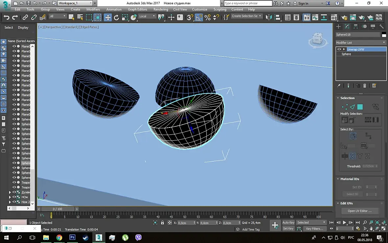Click the Play Animation button
Screen dimensions: 388x243
pos(344,223)
